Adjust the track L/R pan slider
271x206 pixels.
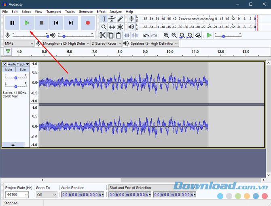click(x=16, y=86)
